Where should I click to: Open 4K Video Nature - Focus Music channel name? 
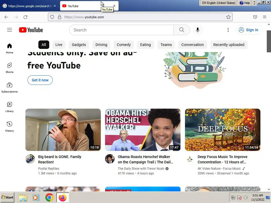point(219,168)
